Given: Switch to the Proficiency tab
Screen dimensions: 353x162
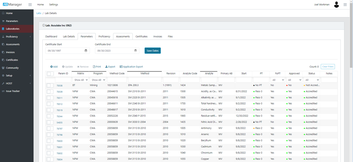Looking at the screenshot, I should click(x=104, y=37).
